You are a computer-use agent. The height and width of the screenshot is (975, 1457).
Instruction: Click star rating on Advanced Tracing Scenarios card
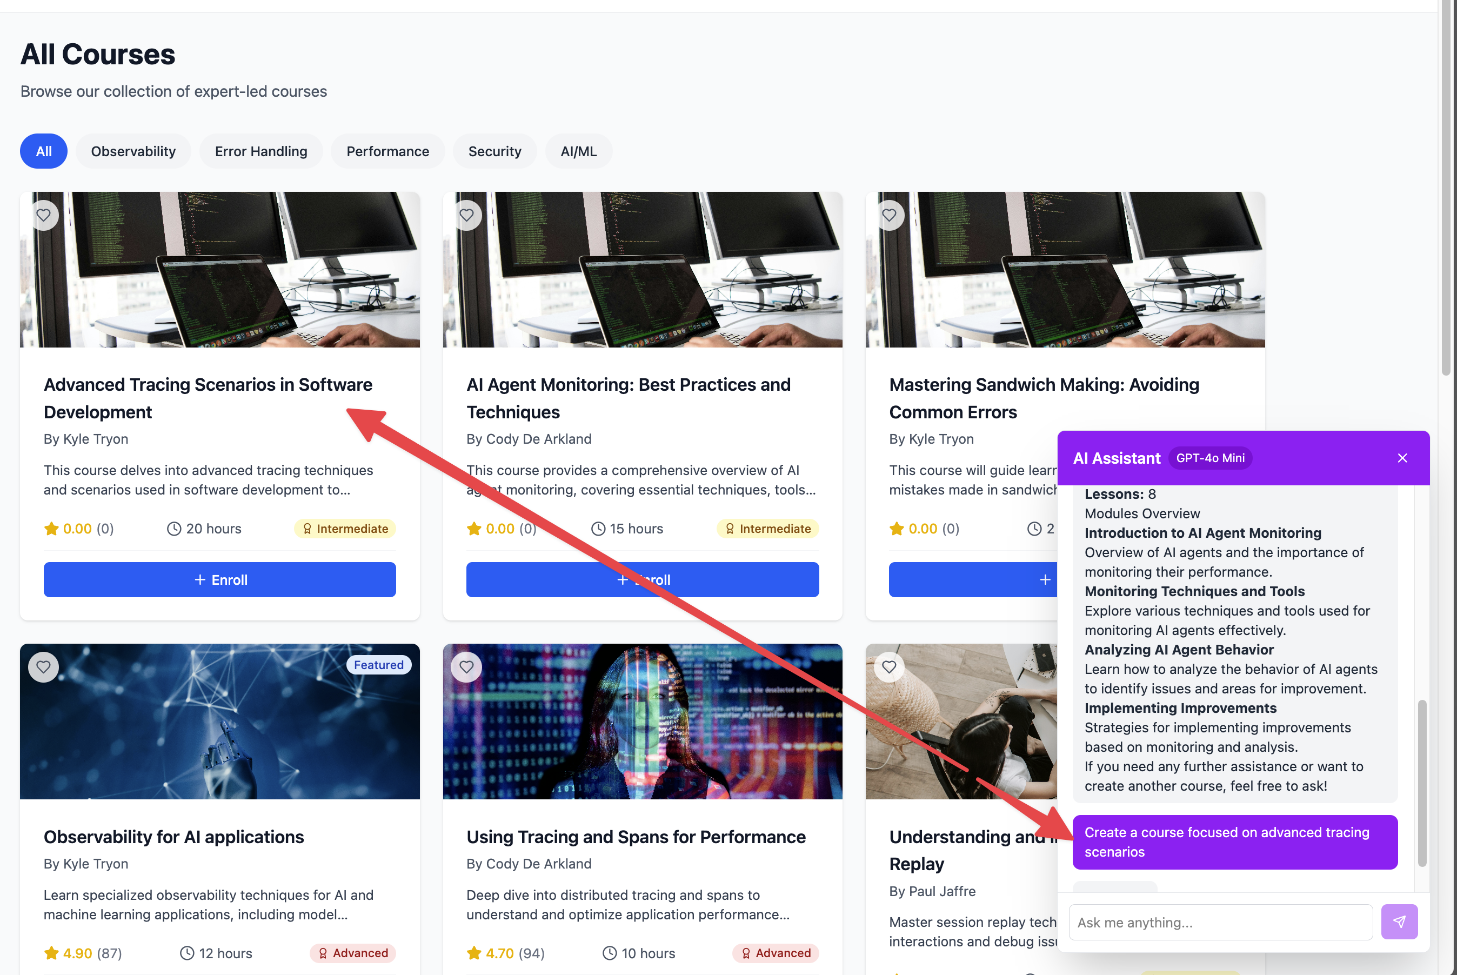coord(51,529)
